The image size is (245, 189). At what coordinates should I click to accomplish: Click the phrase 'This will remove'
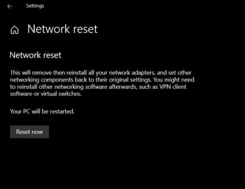coord(31,72)
